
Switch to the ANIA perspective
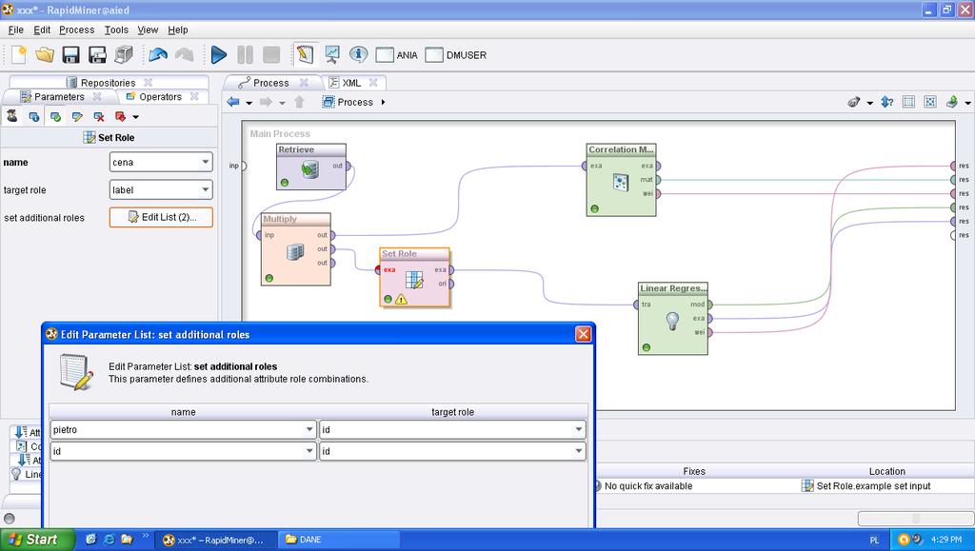[x=397, y=55]
